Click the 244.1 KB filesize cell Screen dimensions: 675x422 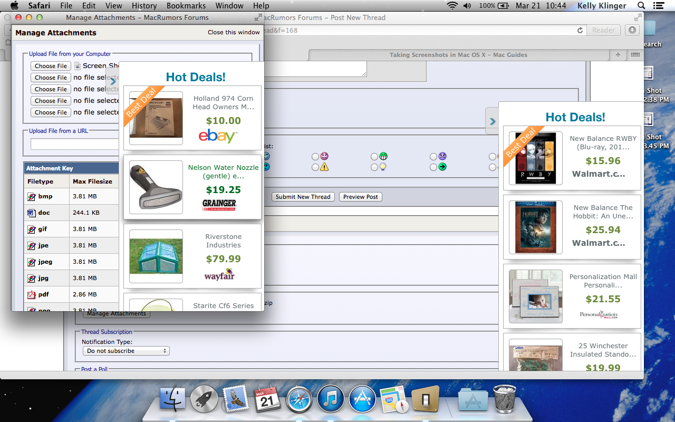click(94, 213)
